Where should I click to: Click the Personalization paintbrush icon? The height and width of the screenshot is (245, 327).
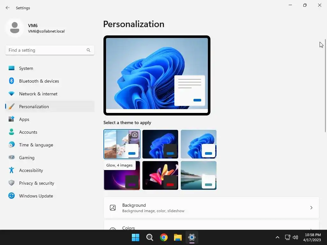click(x=11, y=107)
